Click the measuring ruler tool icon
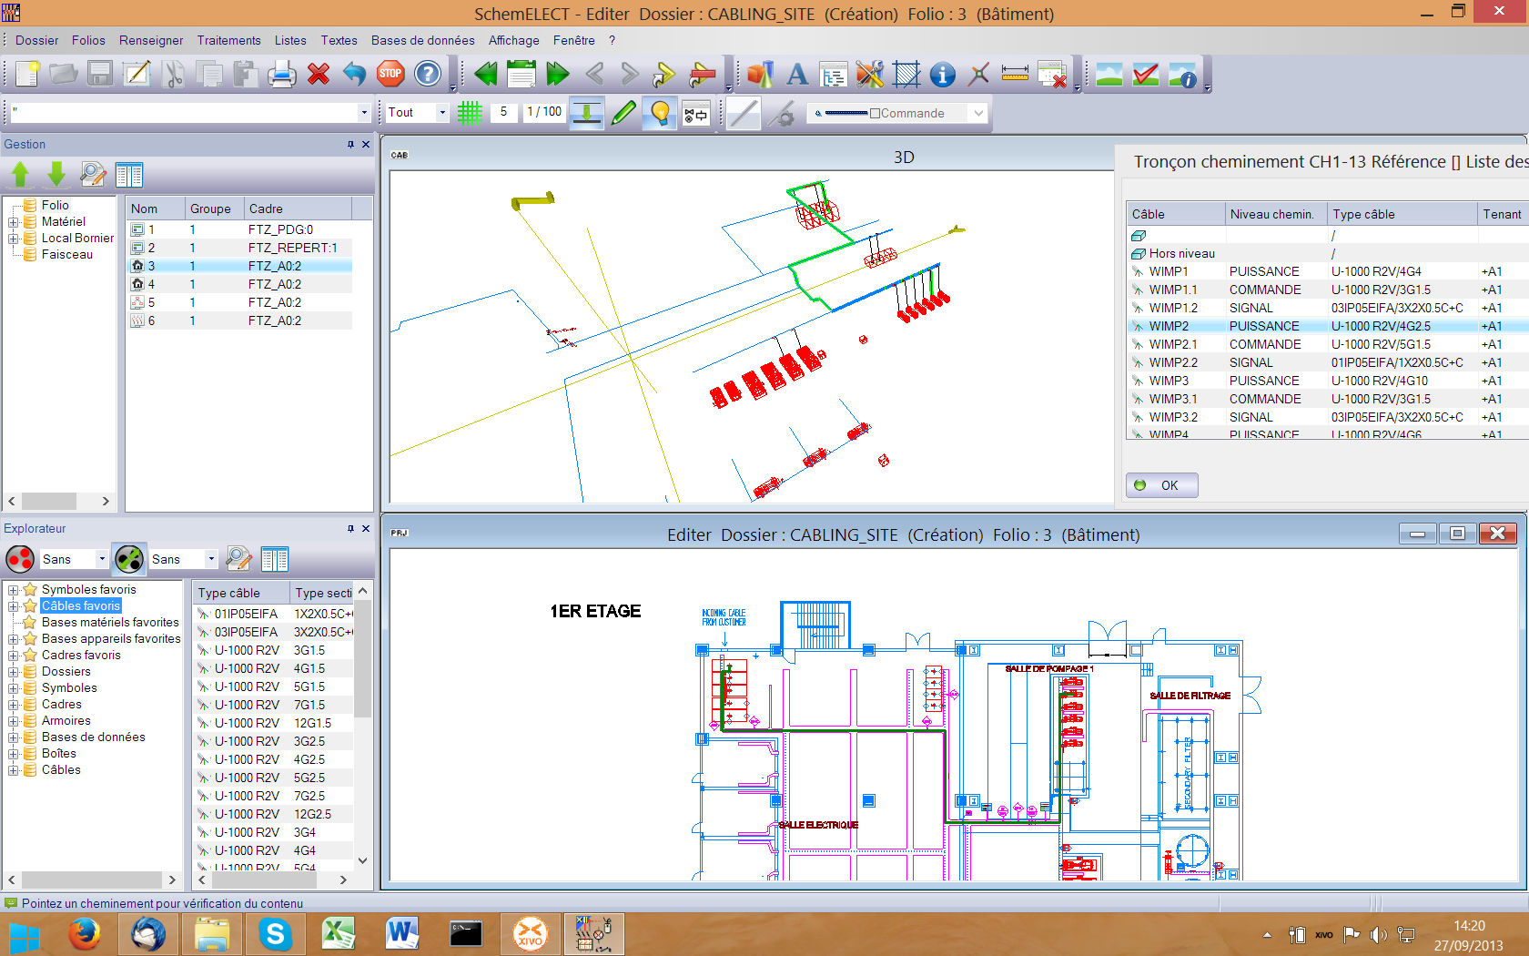The height and width of the screenshot is (956, 1529). [x=1014, y=74]
